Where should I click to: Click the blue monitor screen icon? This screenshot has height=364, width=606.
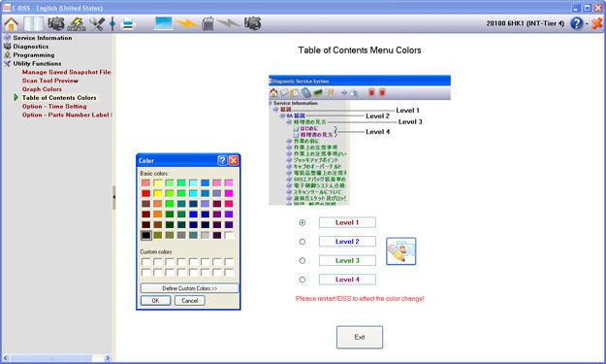[164, 23]
